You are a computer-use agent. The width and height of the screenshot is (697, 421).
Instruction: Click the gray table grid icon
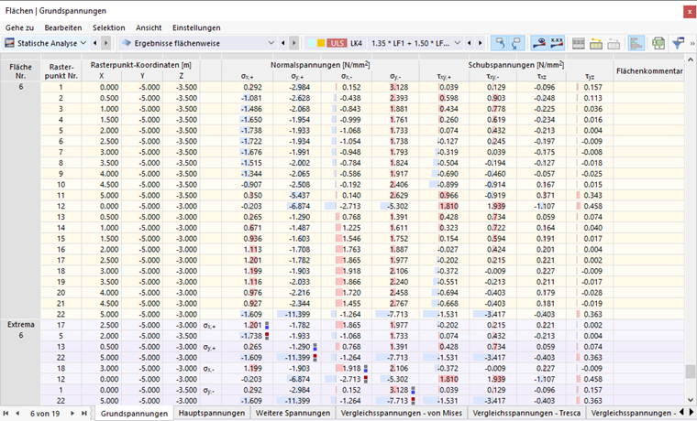click(x=580, y=43)
